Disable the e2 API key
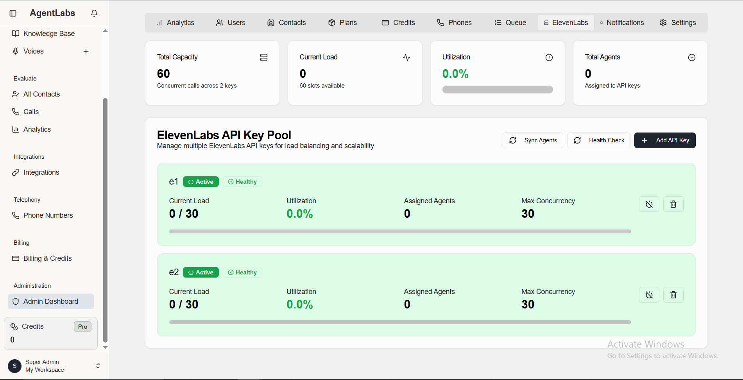 [649, 294]
